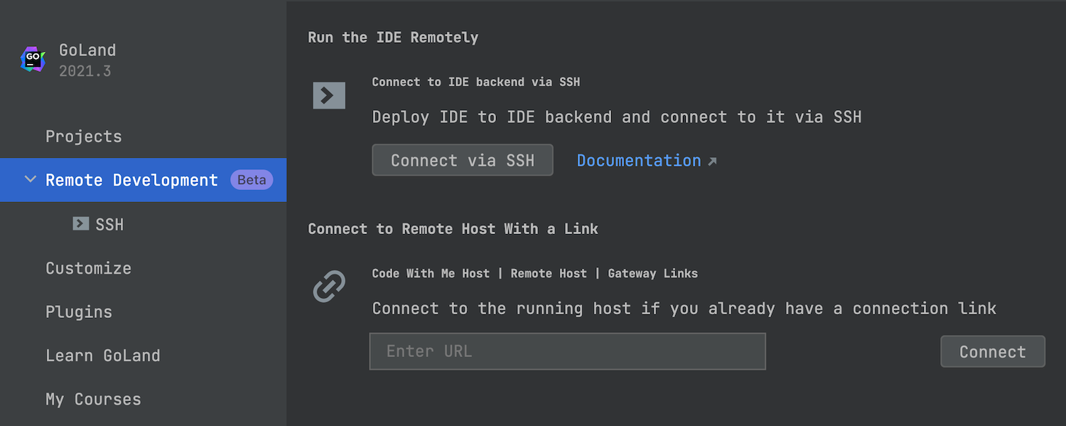The height and width of the screenshot is (426, 1066).
Task: Open the Documentation link
Action: point(638,161)
